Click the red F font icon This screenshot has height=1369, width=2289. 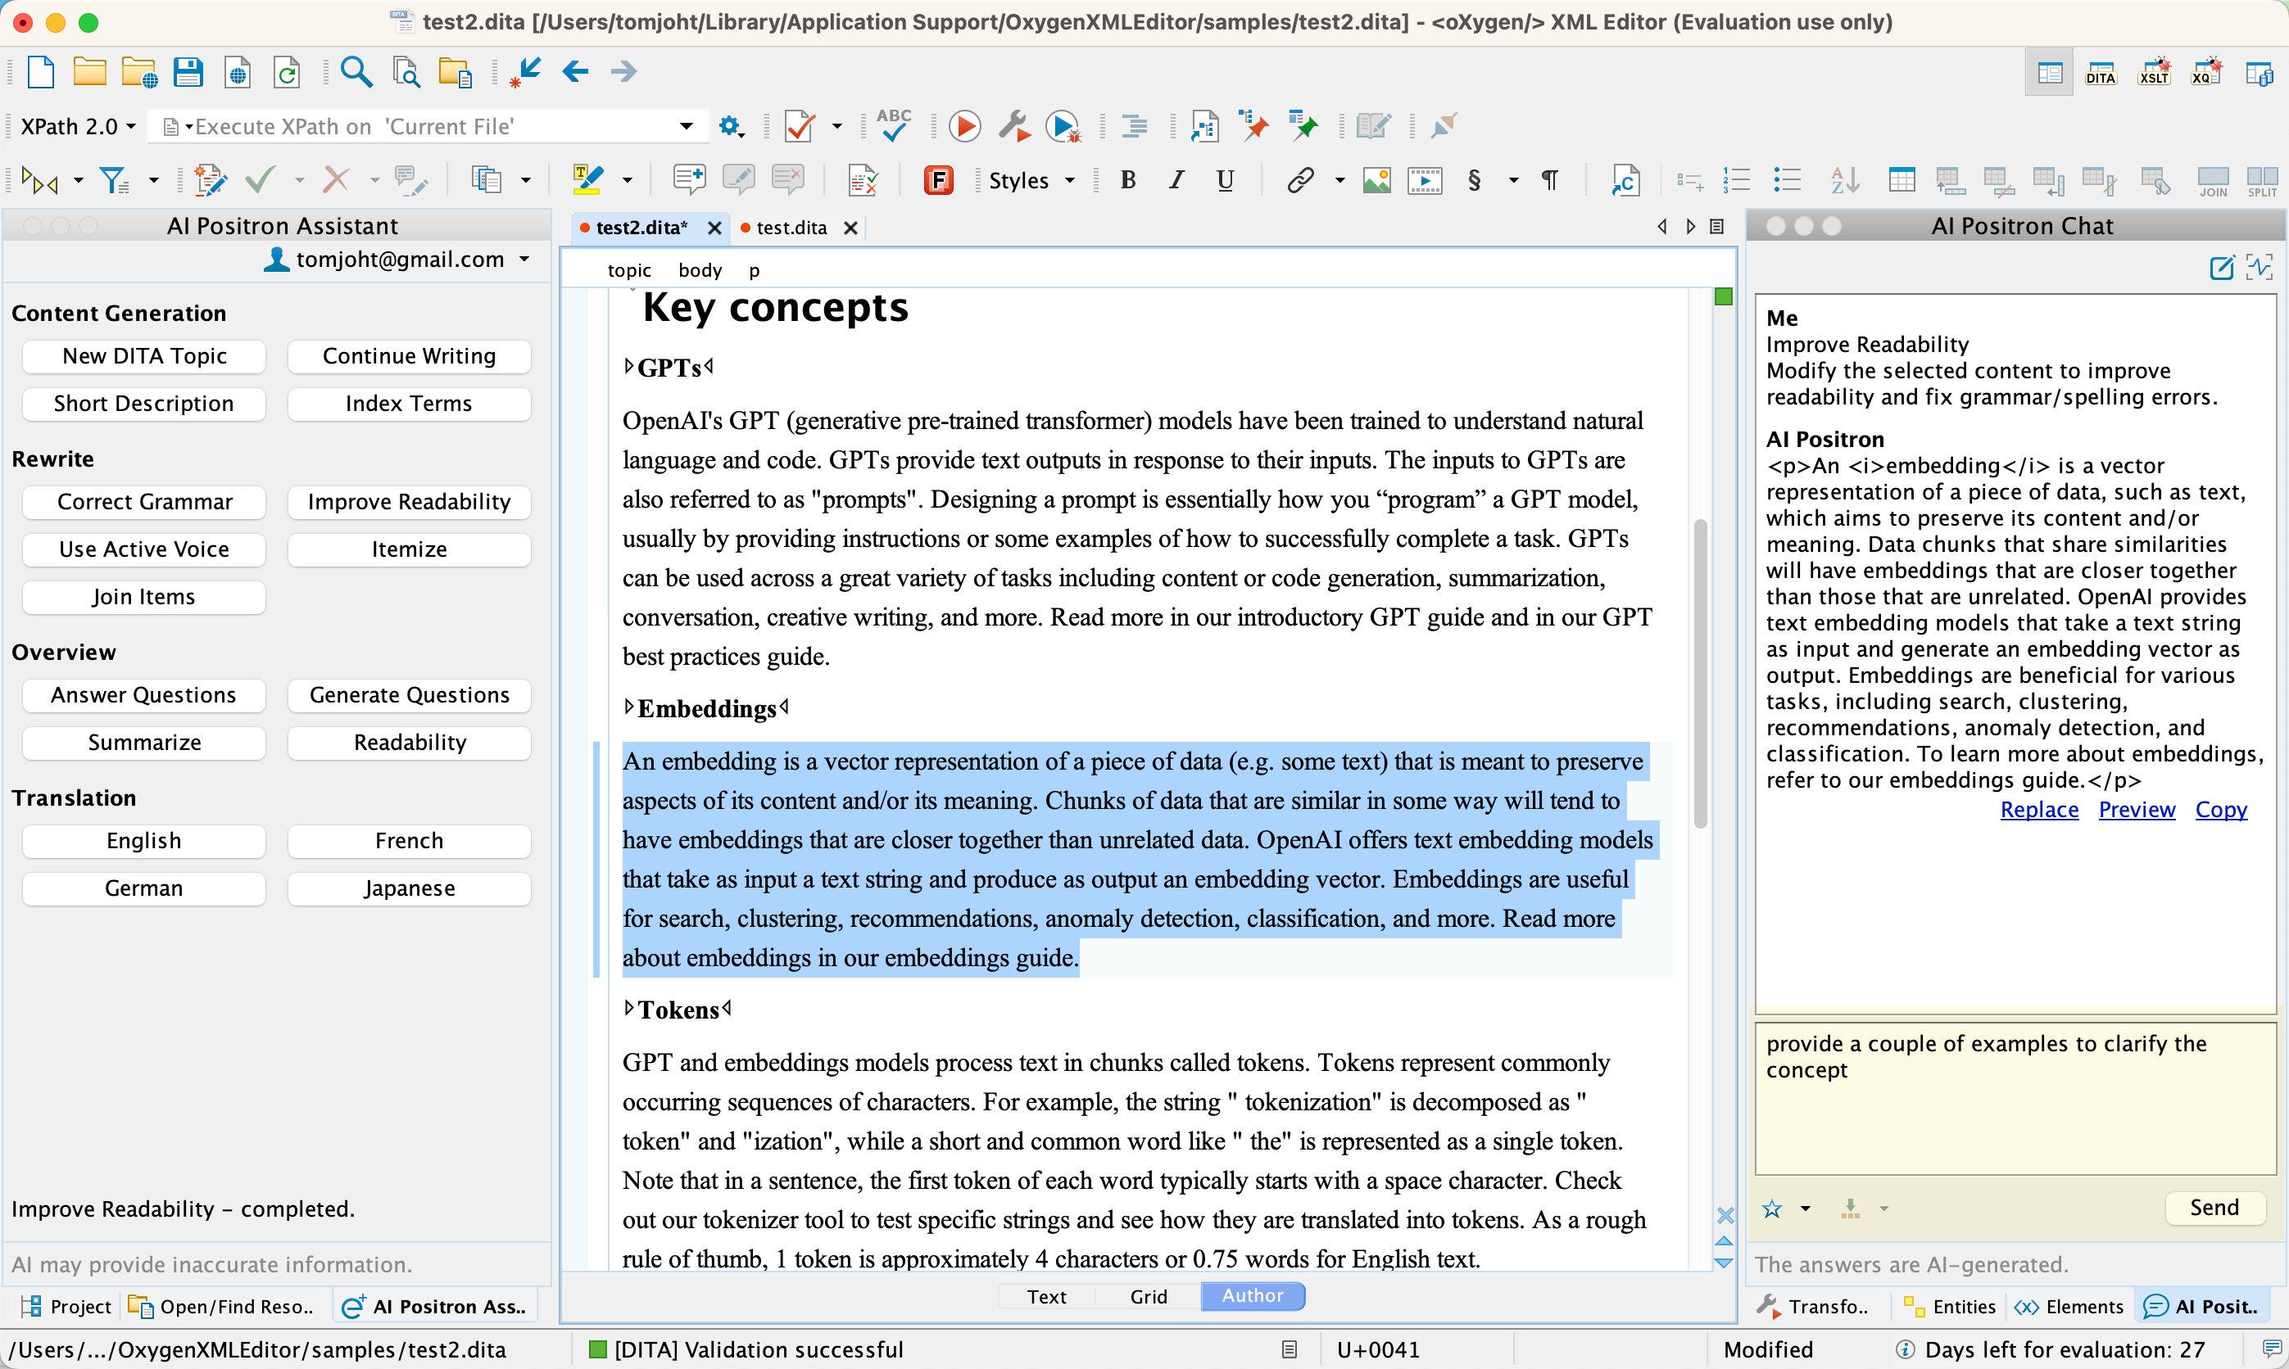coord(938,180)
